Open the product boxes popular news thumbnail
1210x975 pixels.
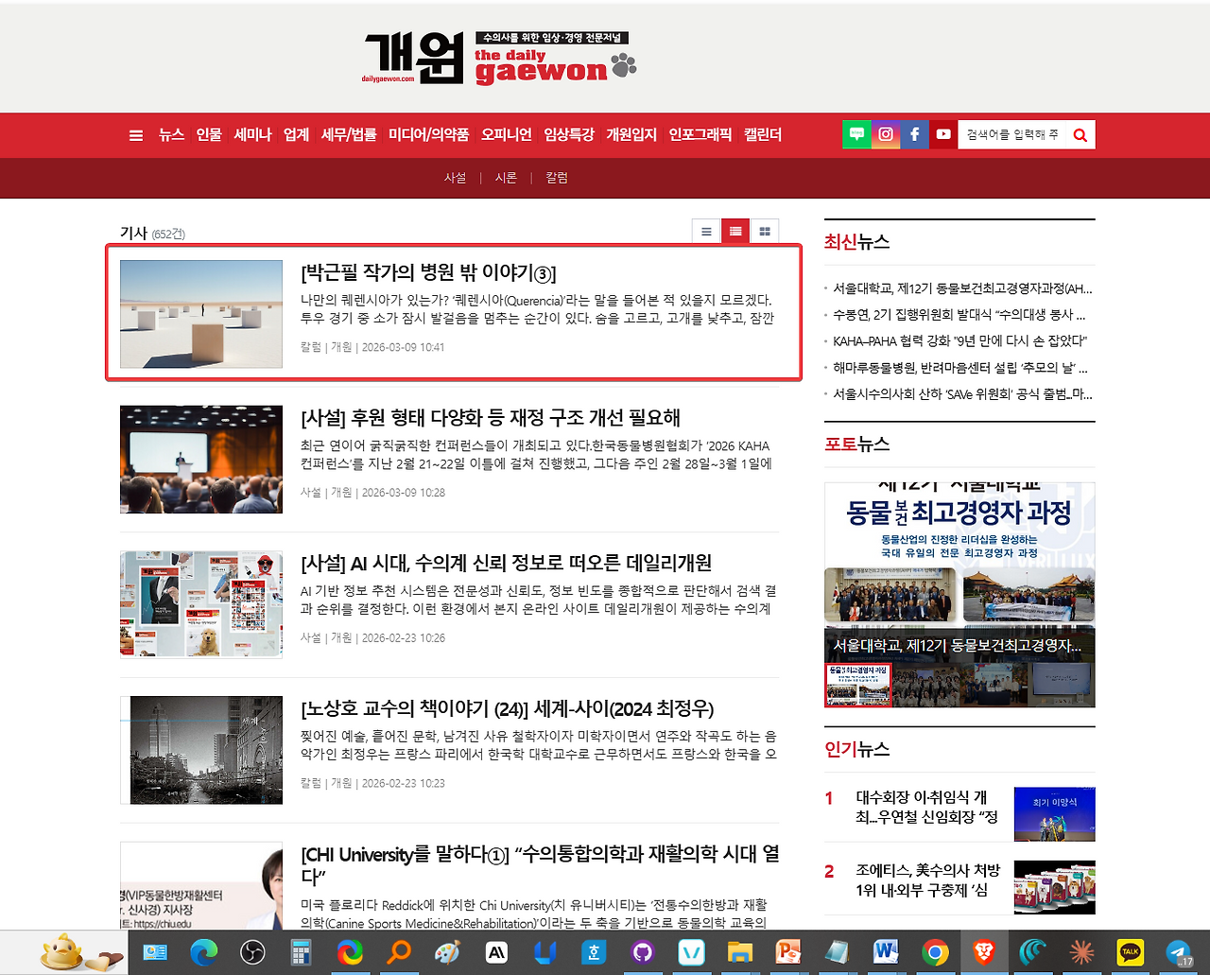tap(1055, 887)
